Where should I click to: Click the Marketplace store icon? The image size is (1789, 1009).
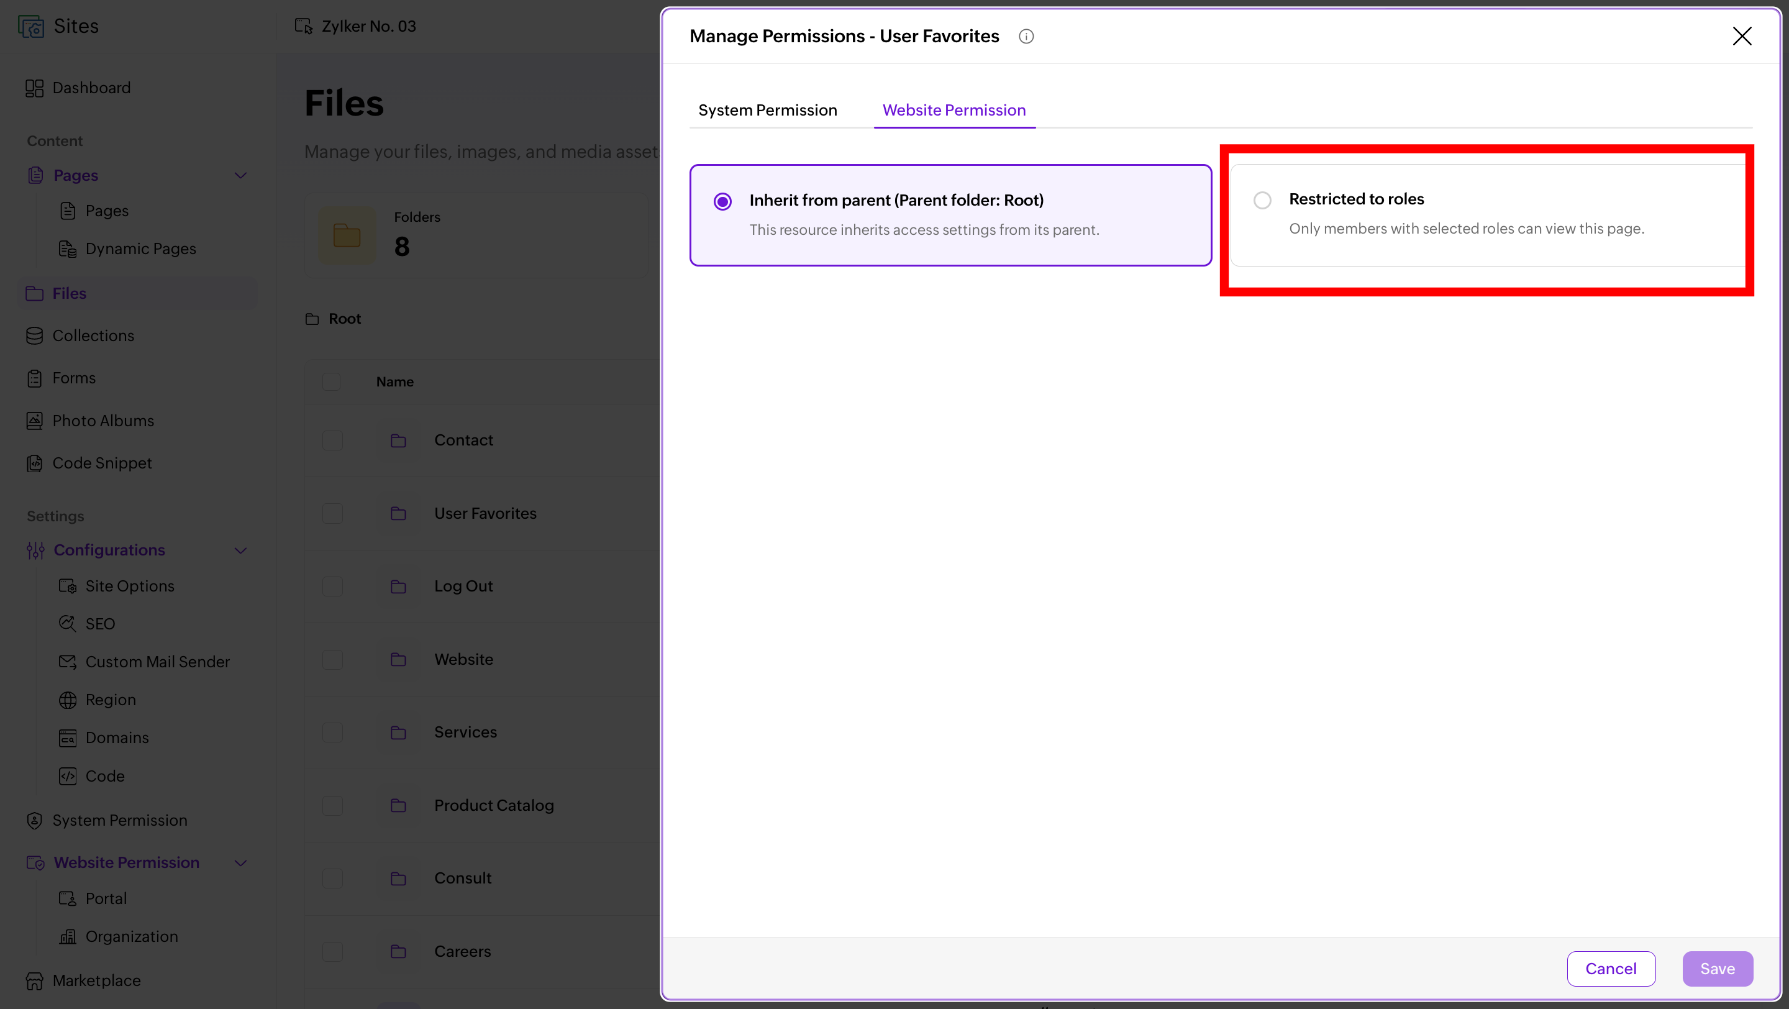coord(34,980)
